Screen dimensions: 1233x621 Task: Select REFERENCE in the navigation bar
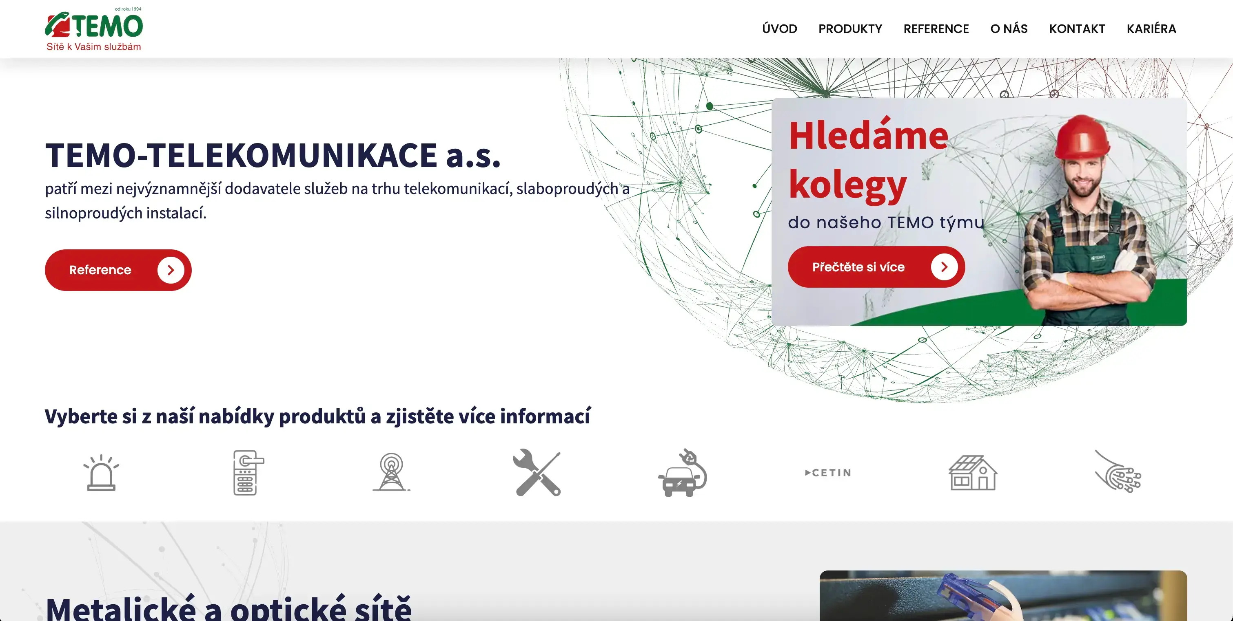[x=936, y=29]
